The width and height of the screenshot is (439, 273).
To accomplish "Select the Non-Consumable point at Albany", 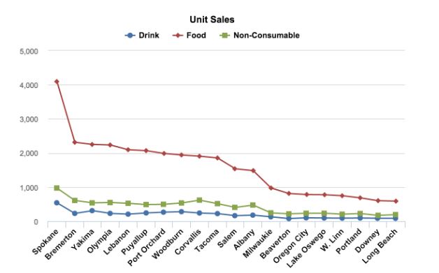I will pos(253,205).
